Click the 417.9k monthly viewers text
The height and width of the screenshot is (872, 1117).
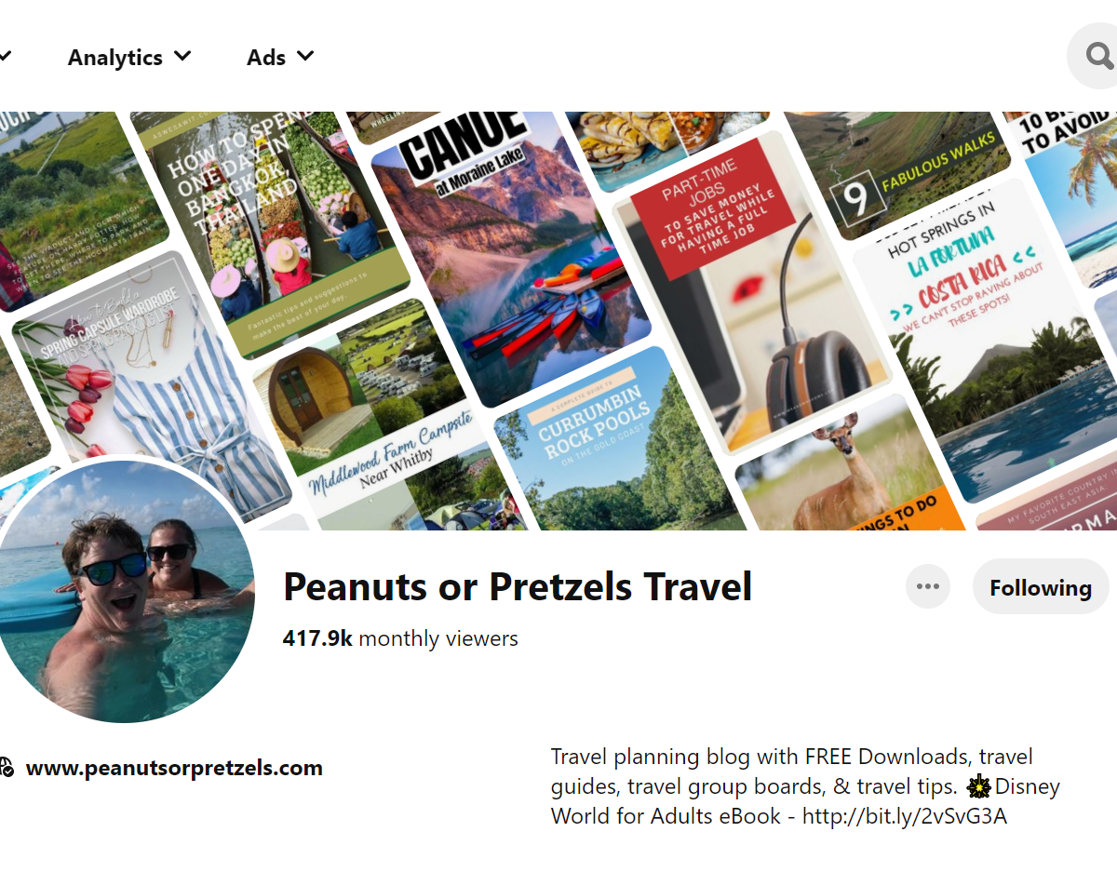click(400, 638)
